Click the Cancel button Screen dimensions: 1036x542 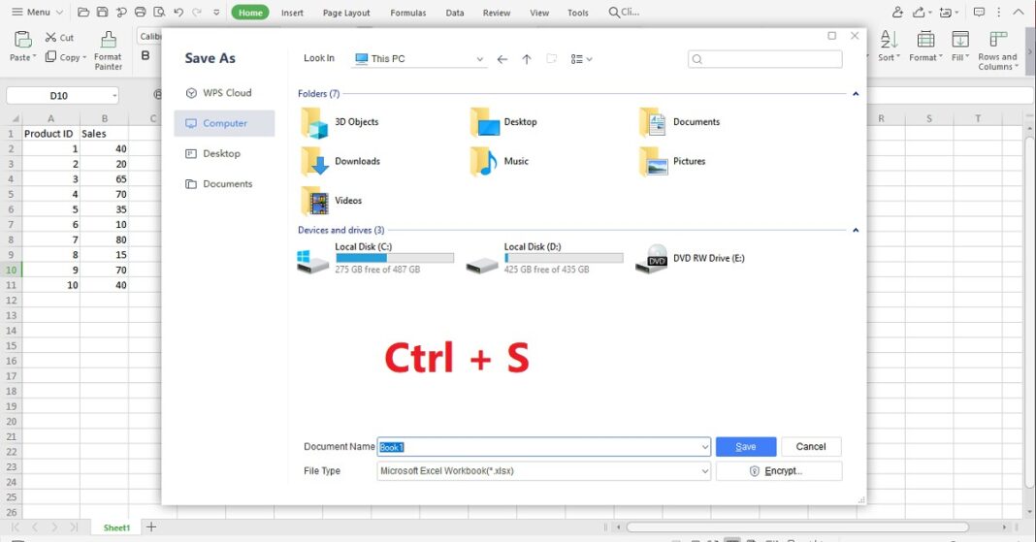click(811, 447)
